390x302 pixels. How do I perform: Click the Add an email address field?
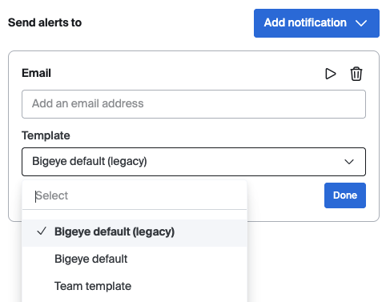point(194,104)
